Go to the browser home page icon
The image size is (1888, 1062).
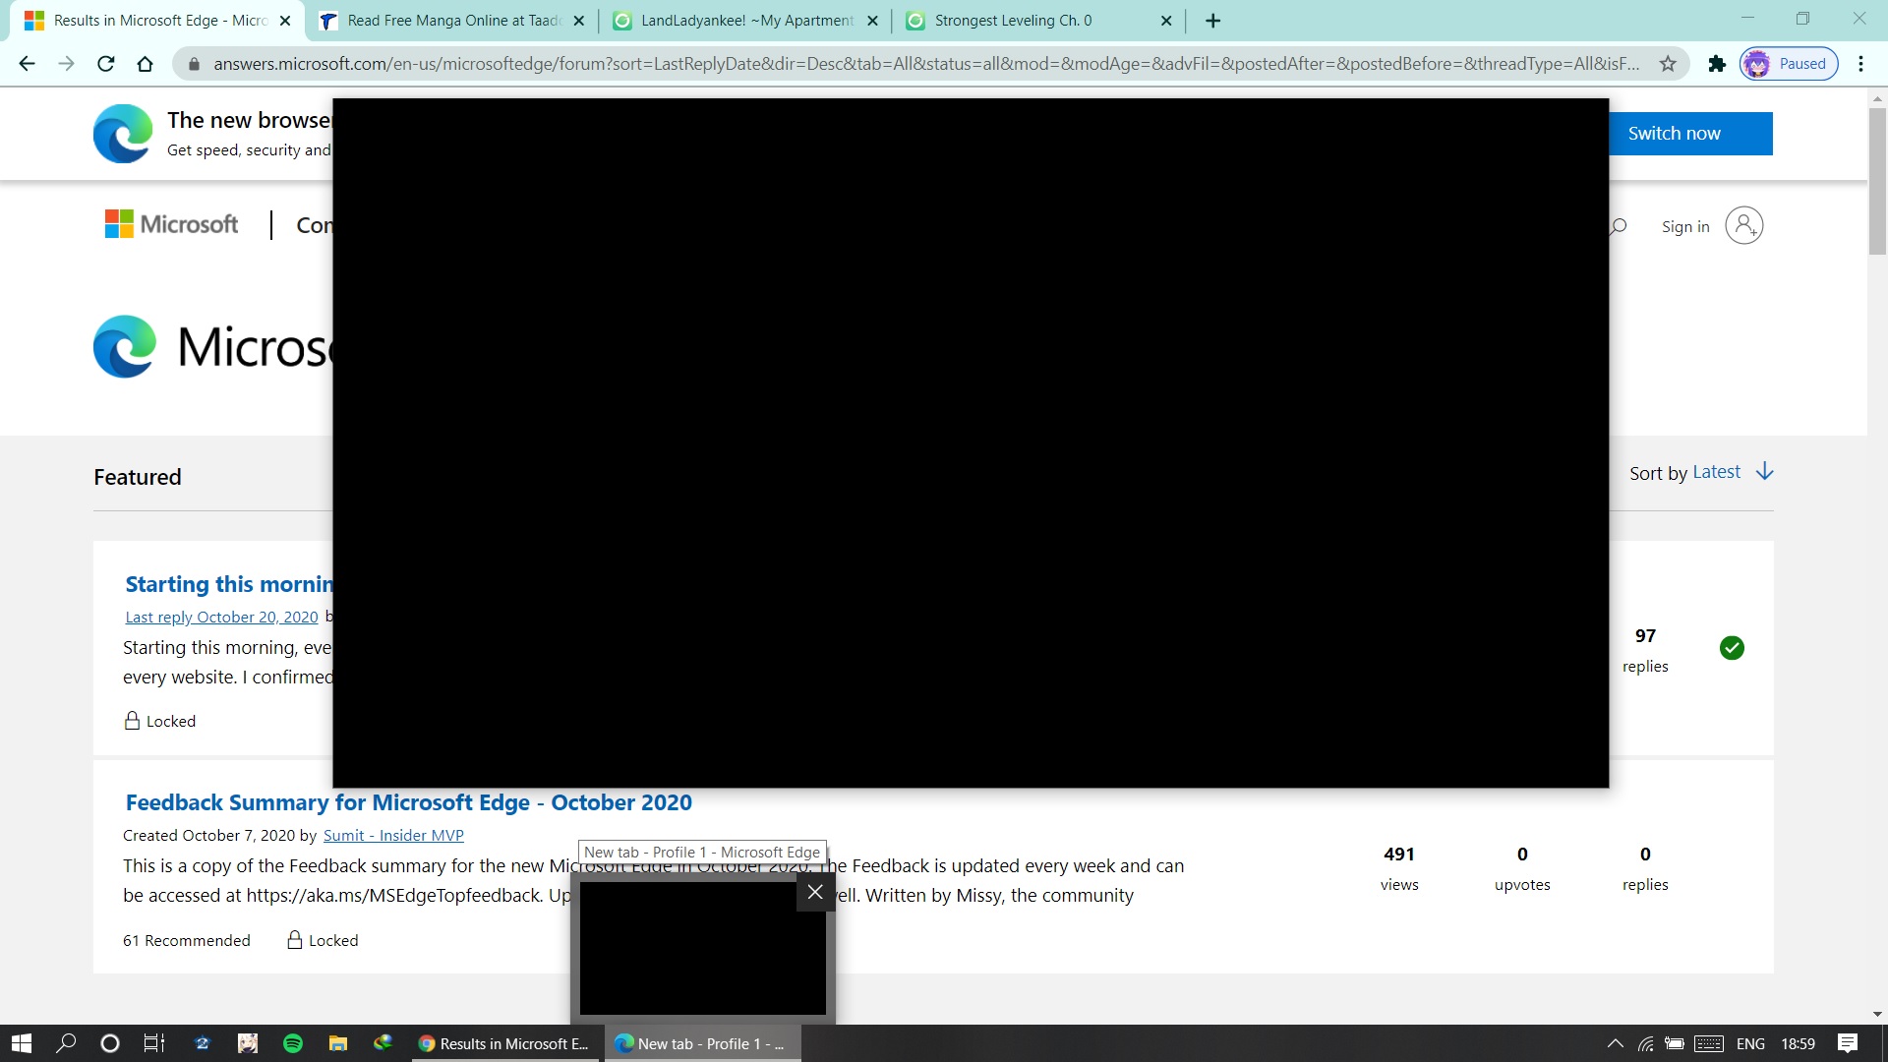click(x=145, y=64)
